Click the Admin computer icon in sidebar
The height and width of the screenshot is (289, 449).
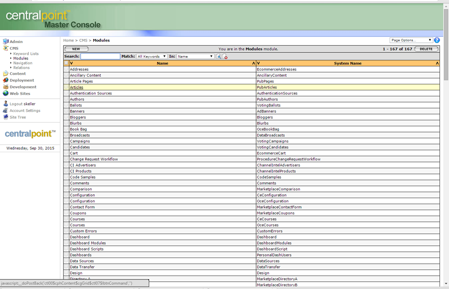point(5,41)
